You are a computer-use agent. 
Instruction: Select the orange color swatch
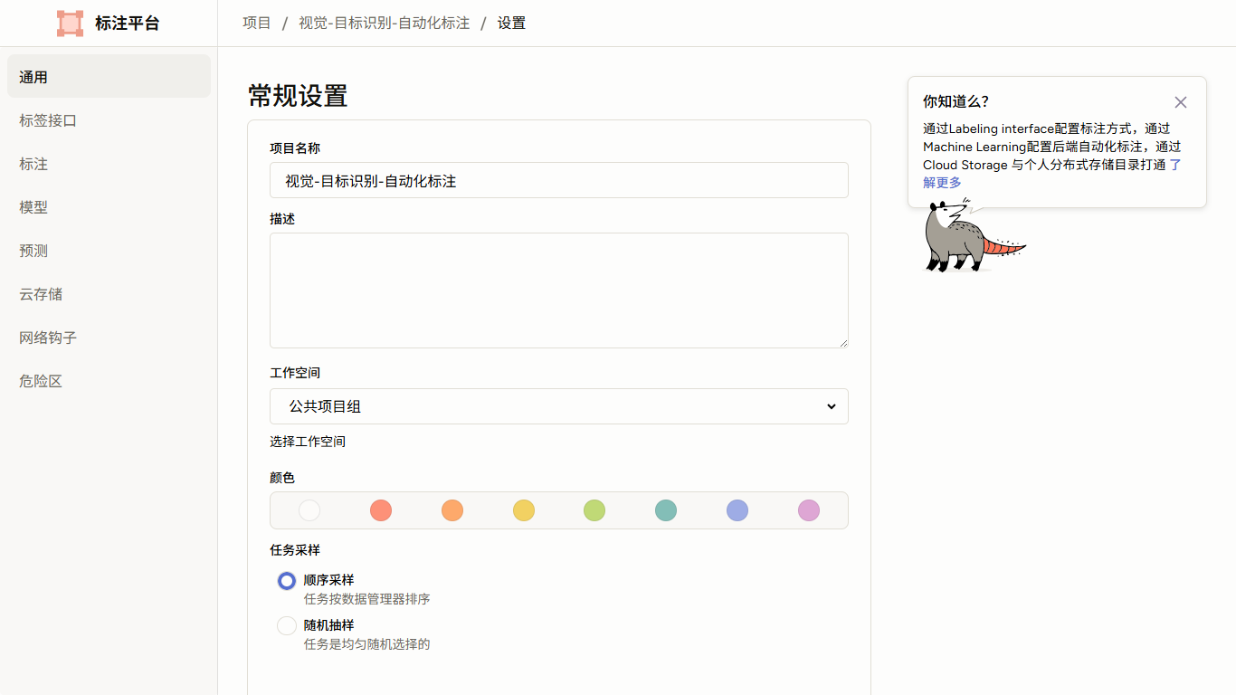tap(452, 510)
